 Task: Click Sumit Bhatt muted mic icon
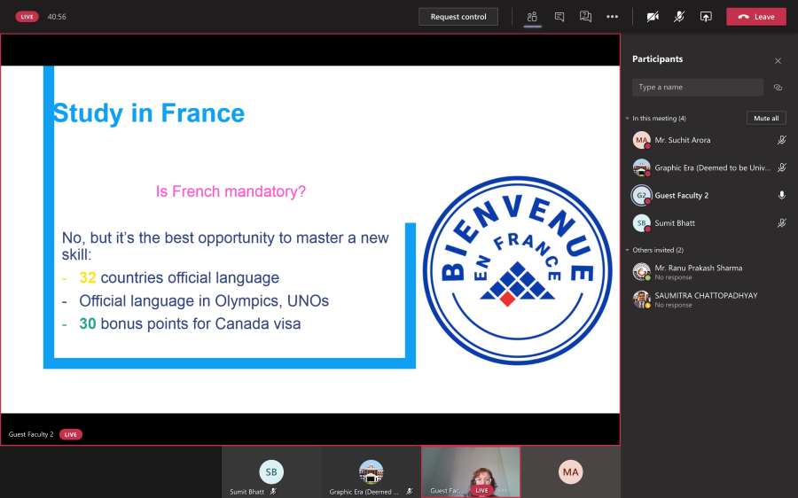(x=781, y=223)
